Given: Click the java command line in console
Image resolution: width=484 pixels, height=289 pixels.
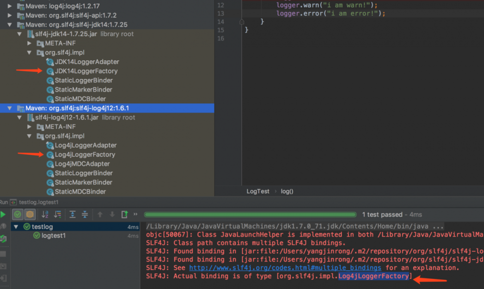Looking at the screenshot, I should [295, 227].
